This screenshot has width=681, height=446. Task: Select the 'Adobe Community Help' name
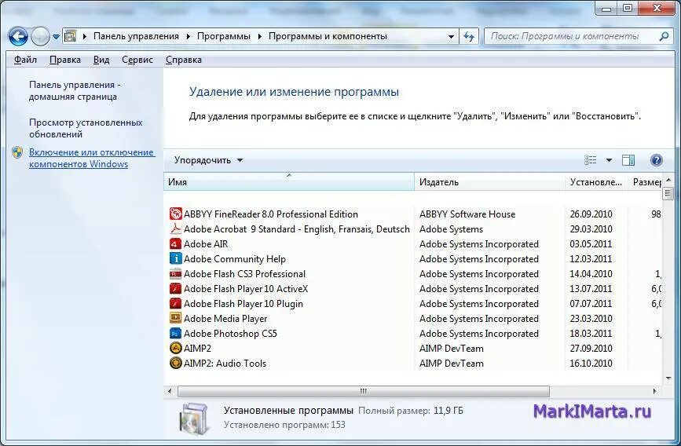[x=235, y=259]
